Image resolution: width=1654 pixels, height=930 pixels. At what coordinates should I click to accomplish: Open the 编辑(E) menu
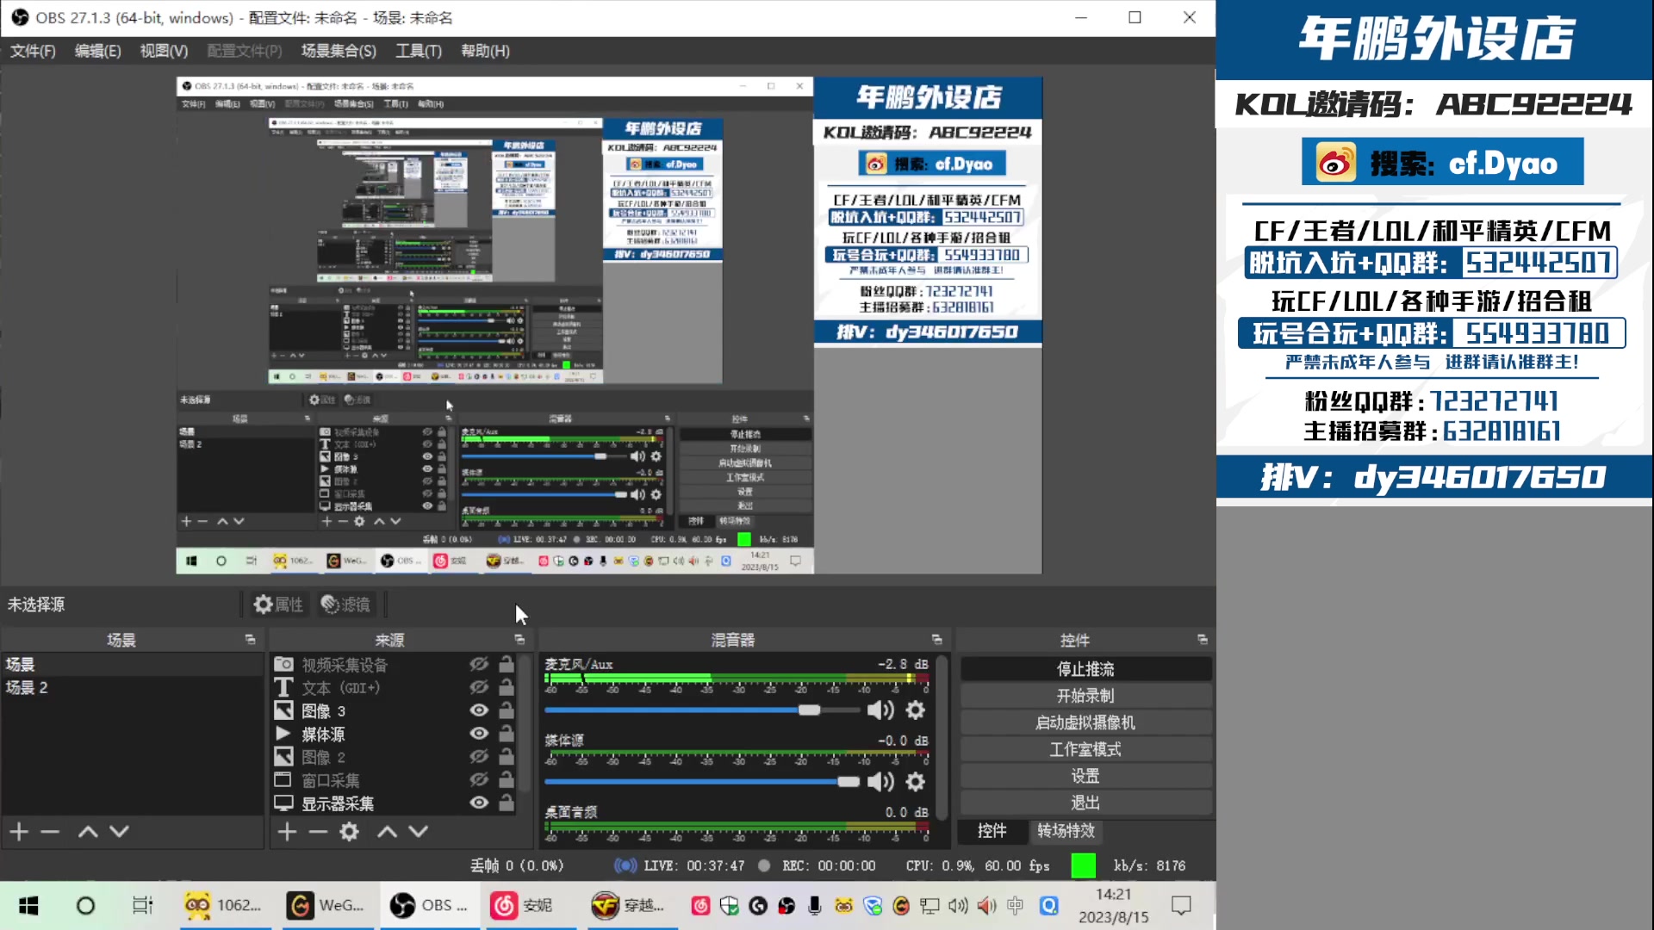[97, 51]
